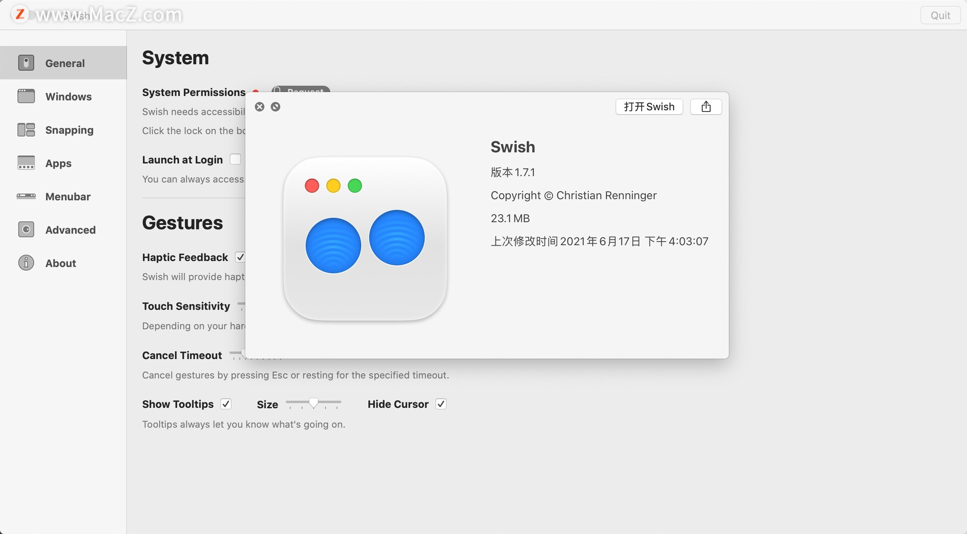Open the Menubar settings icon
Image resolution: width=967 pixels, height=534 pixels.
[x=26, y=196]
